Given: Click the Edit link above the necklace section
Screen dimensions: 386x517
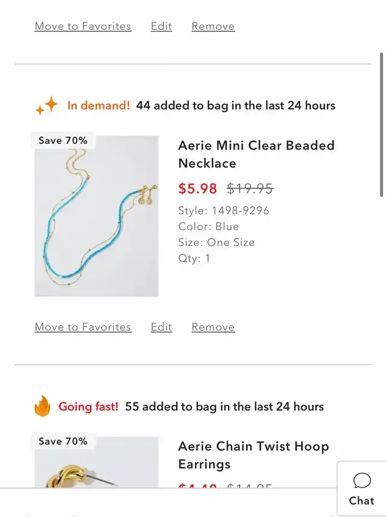Looking at the screenshot, I should 162,26.
